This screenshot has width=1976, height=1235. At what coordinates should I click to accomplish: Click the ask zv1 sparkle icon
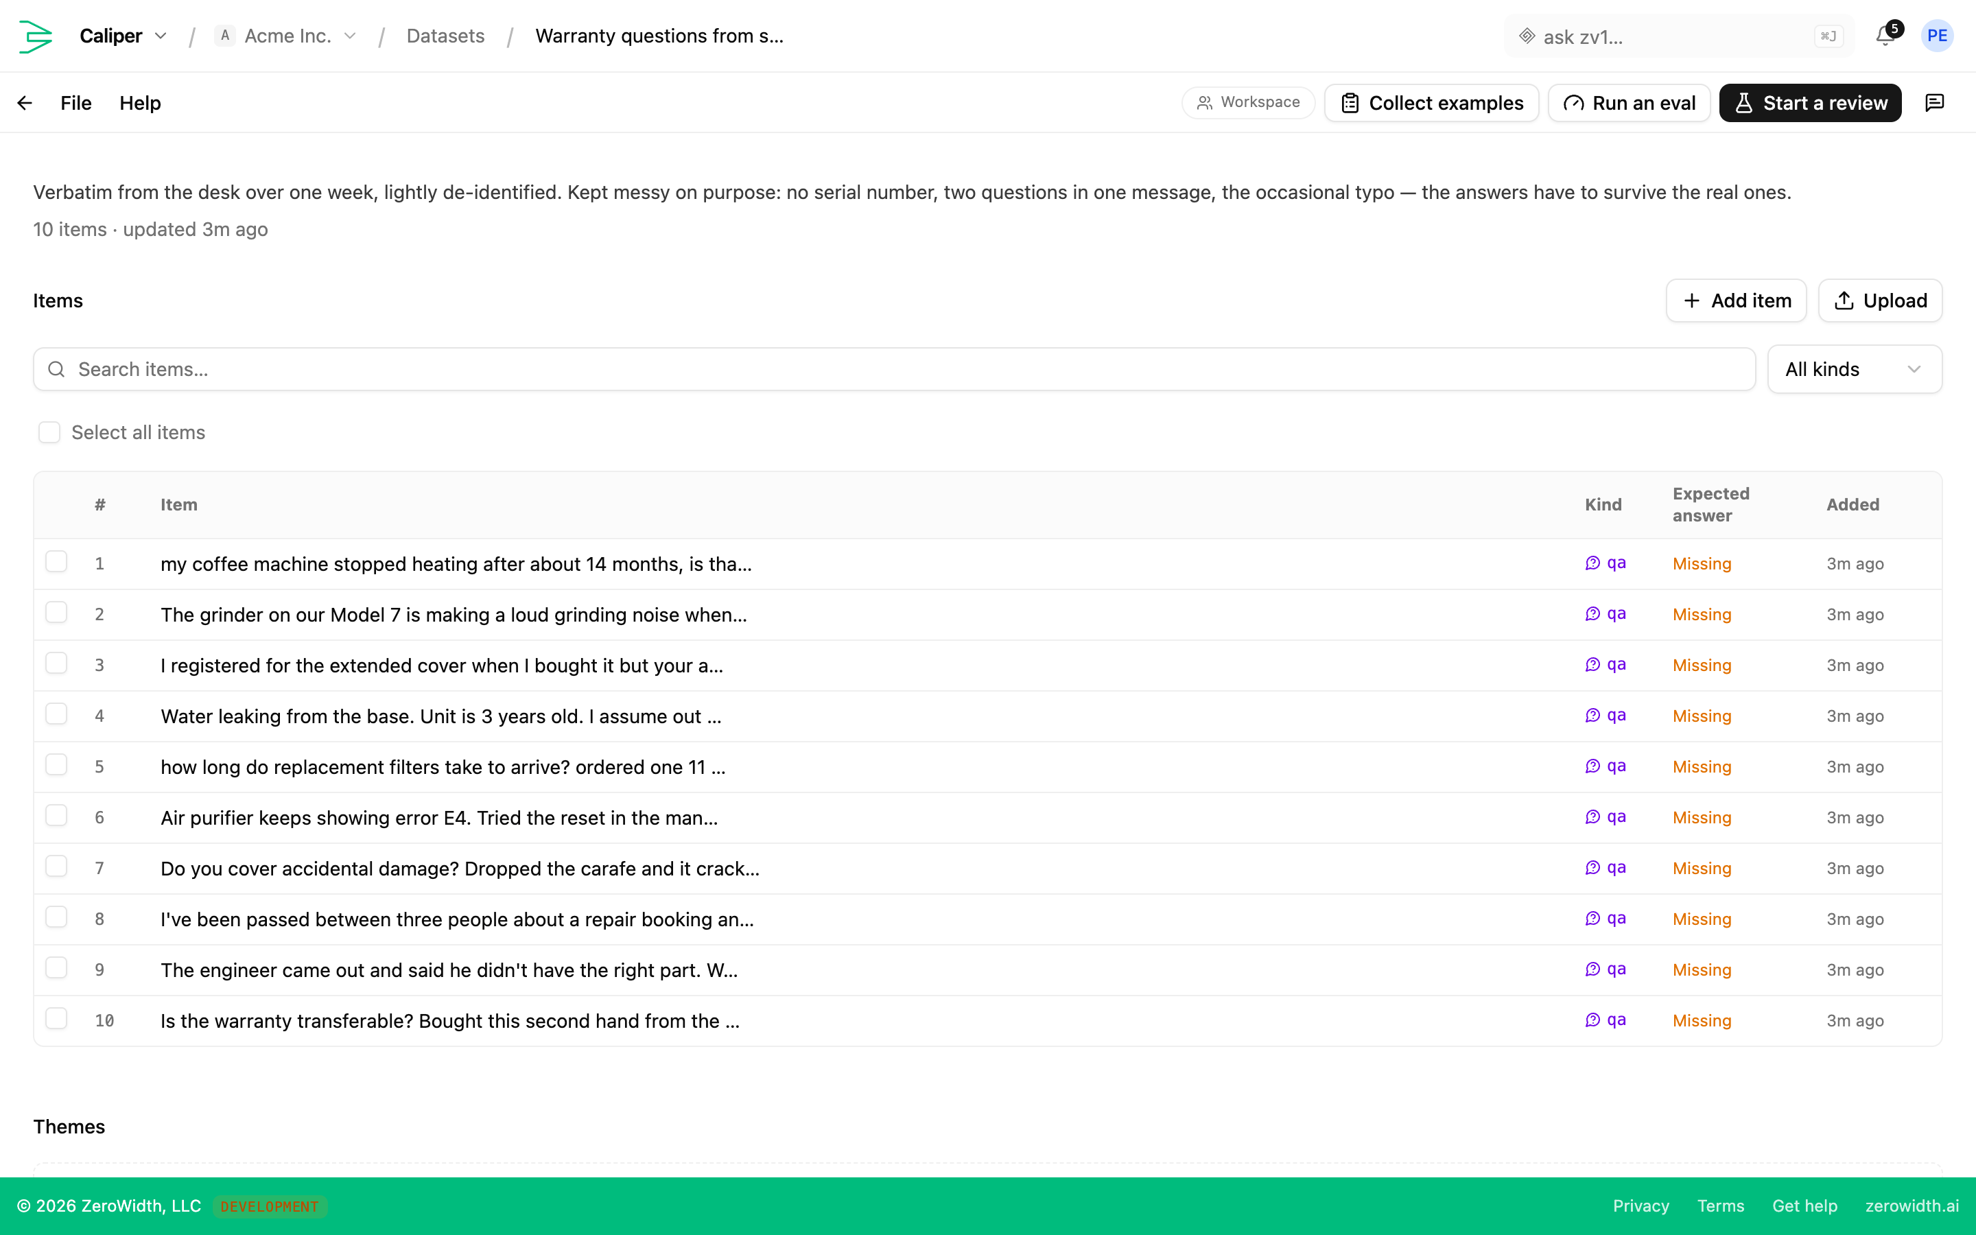click(x=1527, y=36)
